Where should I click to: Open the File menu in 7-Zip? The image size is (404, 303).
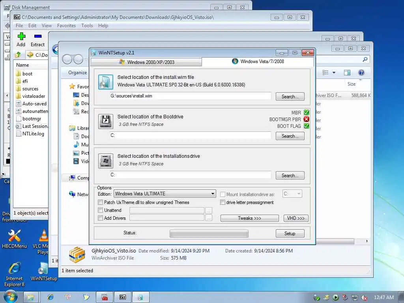click(19, 26)
